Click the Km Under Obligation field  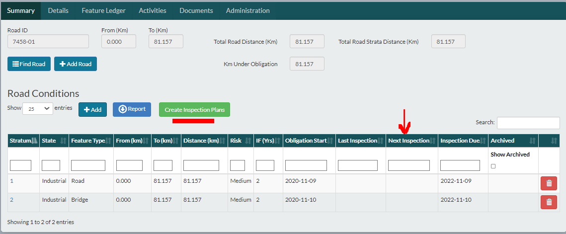tap(307, 64)
